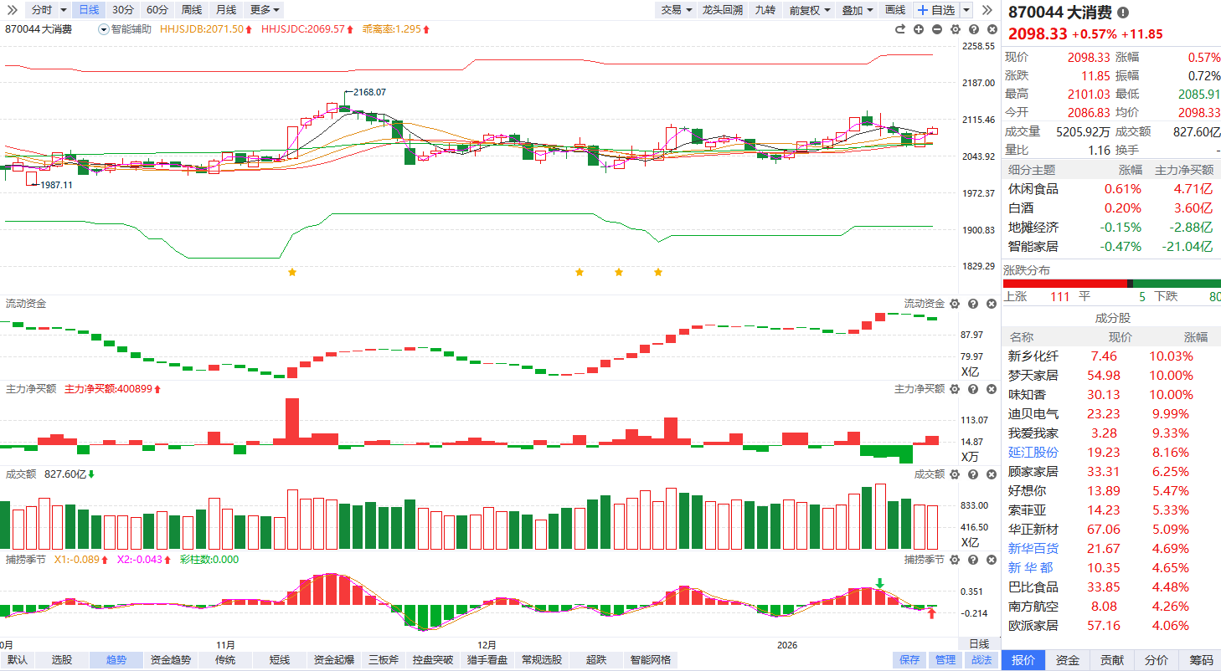
Task: Open main chart indicator settings gear
Action: coord(955,29)
